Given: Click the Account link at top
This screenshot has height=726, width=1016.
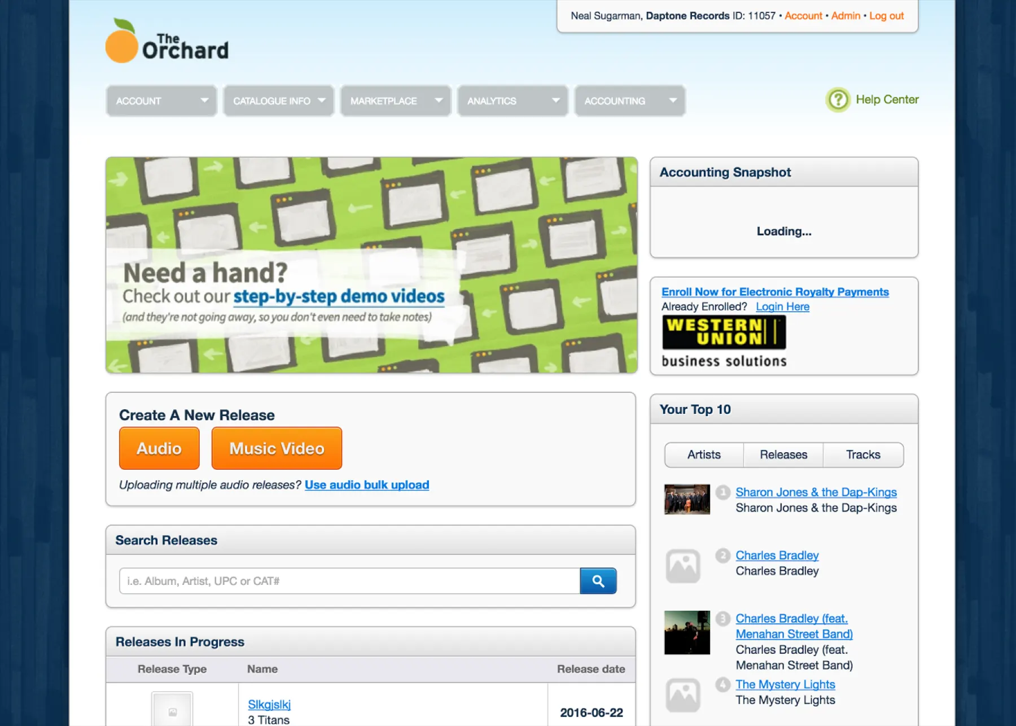Looking at the screenshot, I should coord(803,16).
